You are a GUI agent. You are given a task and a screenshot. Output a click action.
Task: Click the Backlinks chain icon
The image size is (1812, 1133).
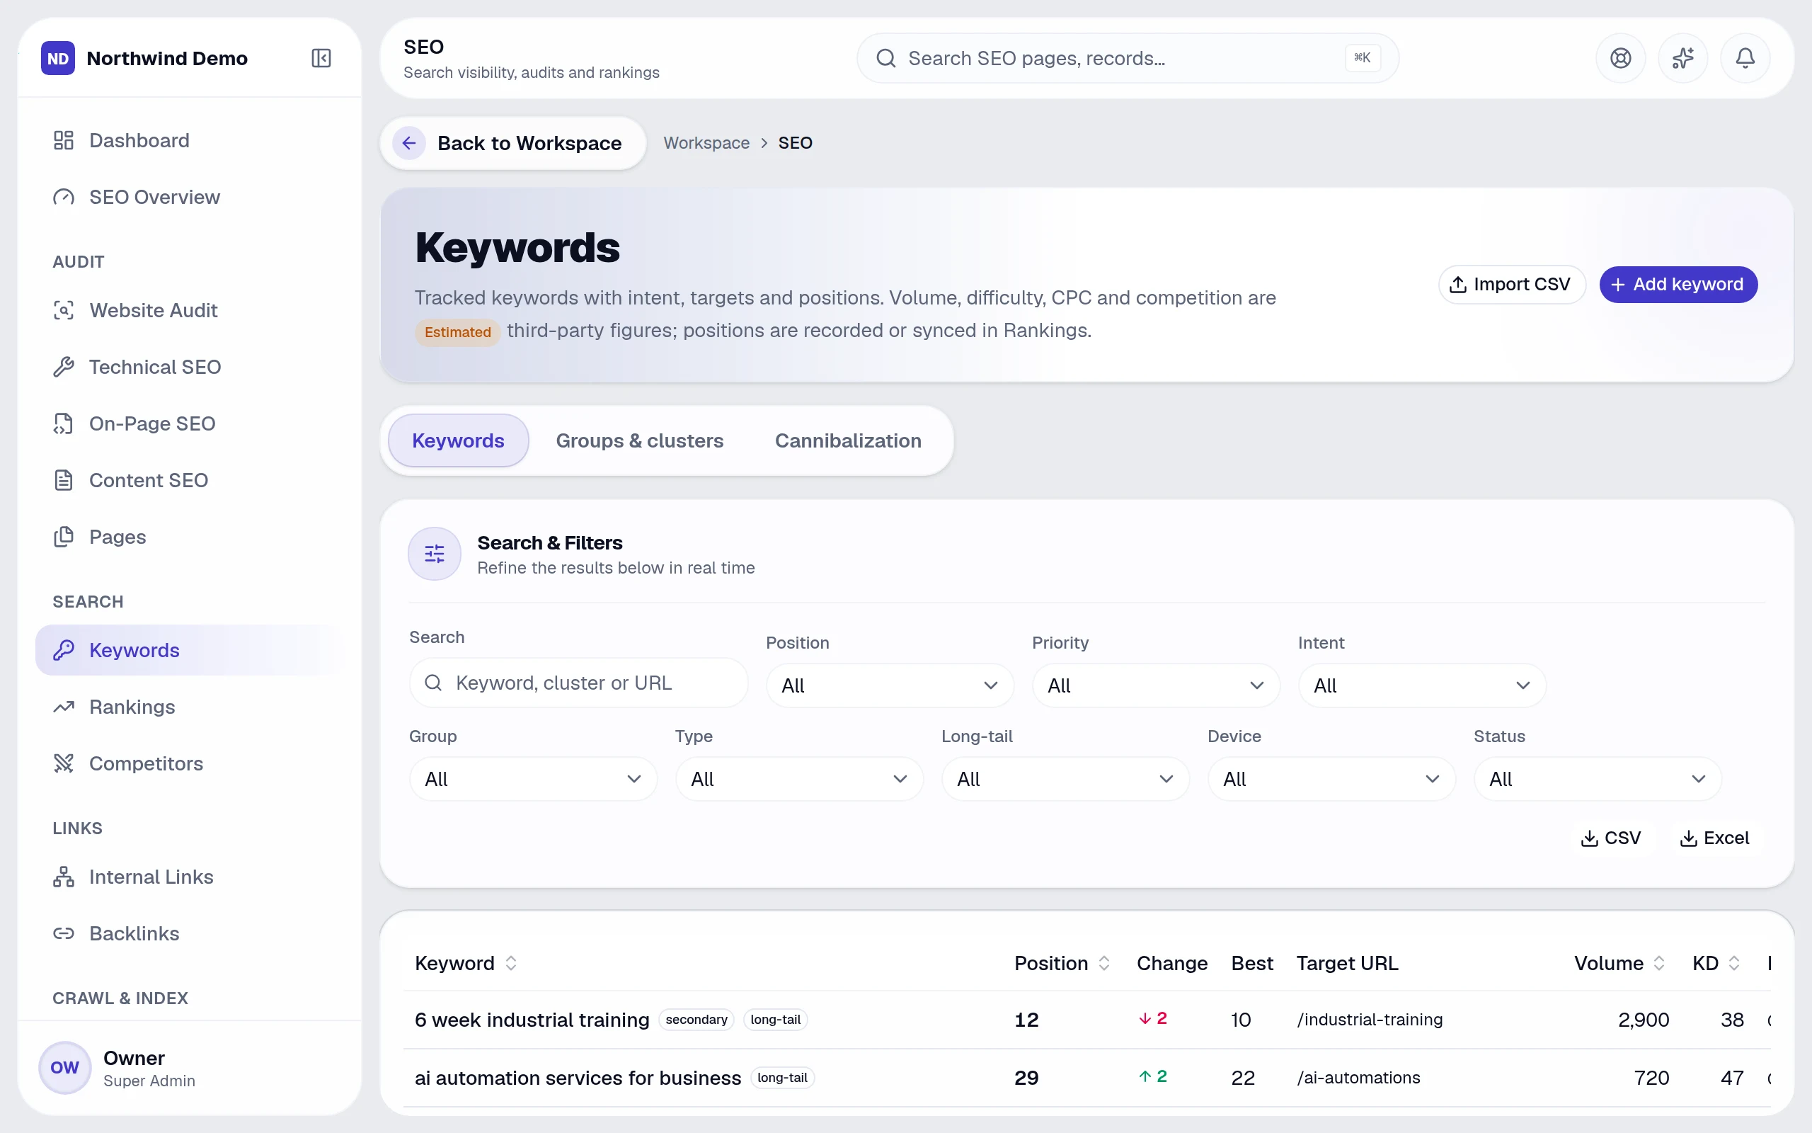pyautogui.click(x=64, y=933)
